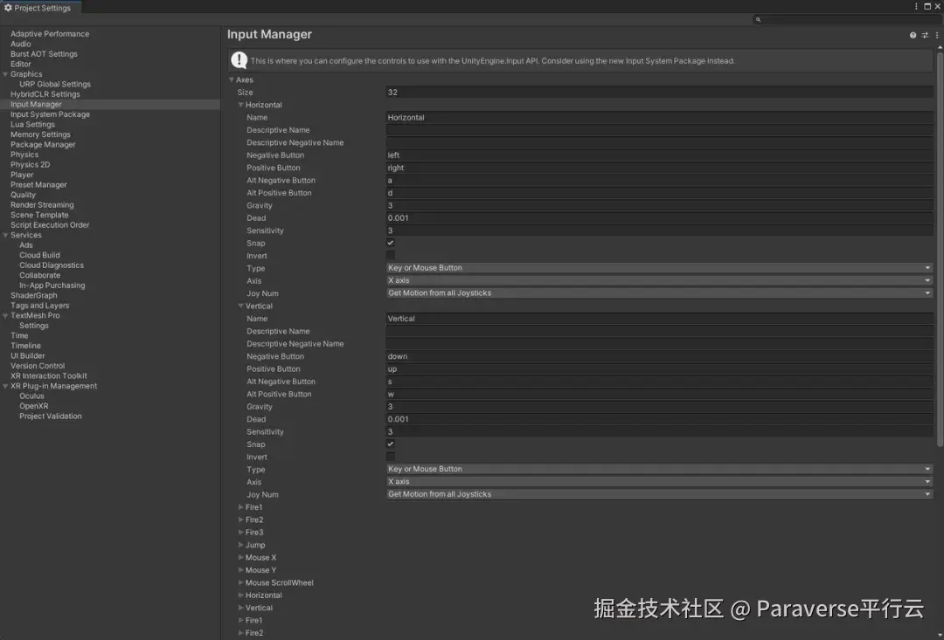Select Input System Package in the sidebar

(x=56, y=114)
